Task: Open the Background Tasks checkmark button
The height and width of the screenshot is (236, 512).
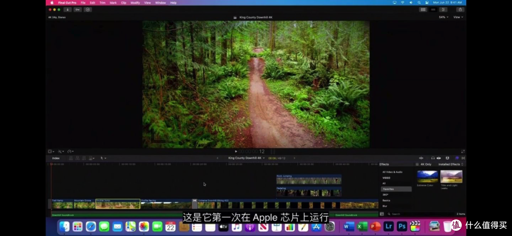Action: coord(87,9)
